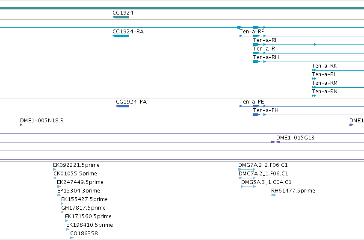Viewport: 364px width, 240px height.
Task: Select the Ten-a-RH exon glyph
Action: (256, 62)
